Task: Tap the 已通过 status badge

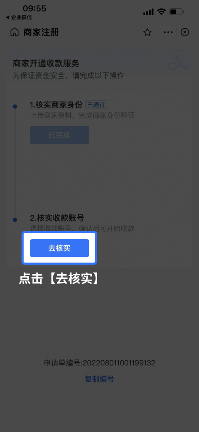Action: click(x=96, y=105)
